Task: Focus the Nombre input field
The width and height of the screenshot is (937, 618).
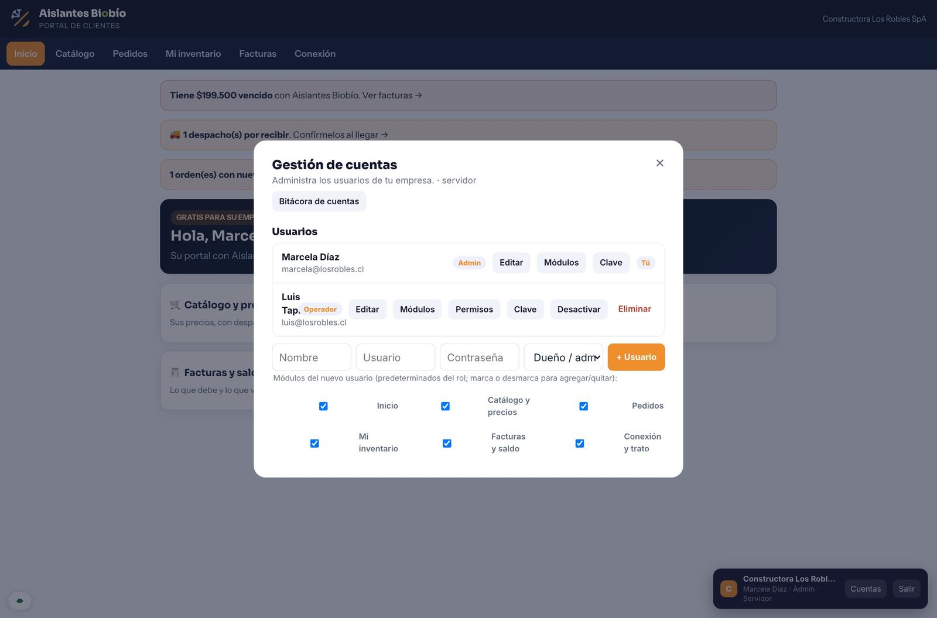Action: [312, 357]
